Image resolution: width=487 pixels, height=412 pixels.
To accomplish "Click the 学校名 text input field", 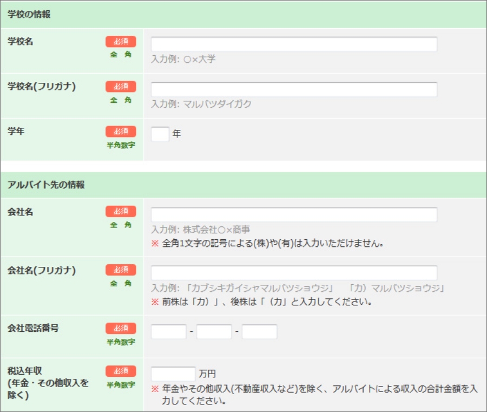I will 294,44.
